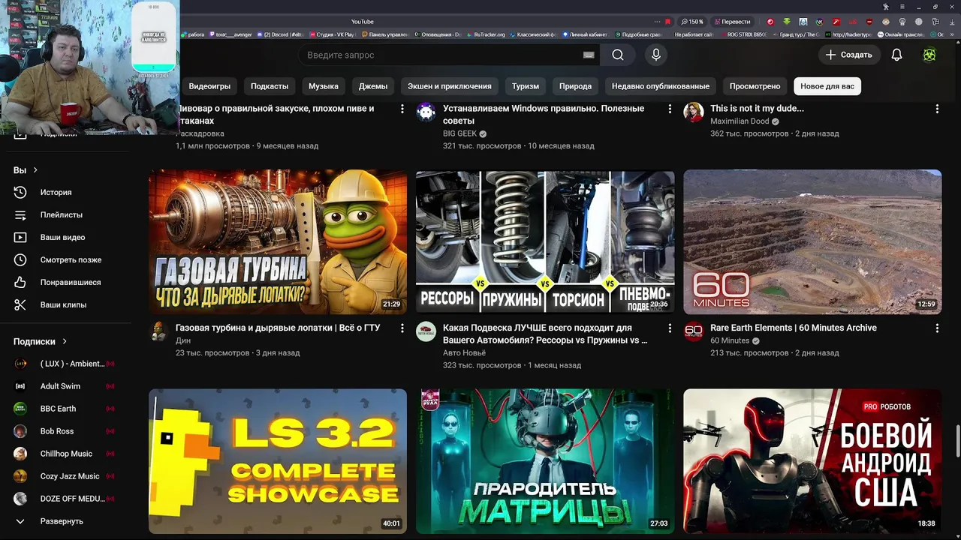Open the Прародитель Матрицы thumbnail
The image size is (961, 540).
545,461
